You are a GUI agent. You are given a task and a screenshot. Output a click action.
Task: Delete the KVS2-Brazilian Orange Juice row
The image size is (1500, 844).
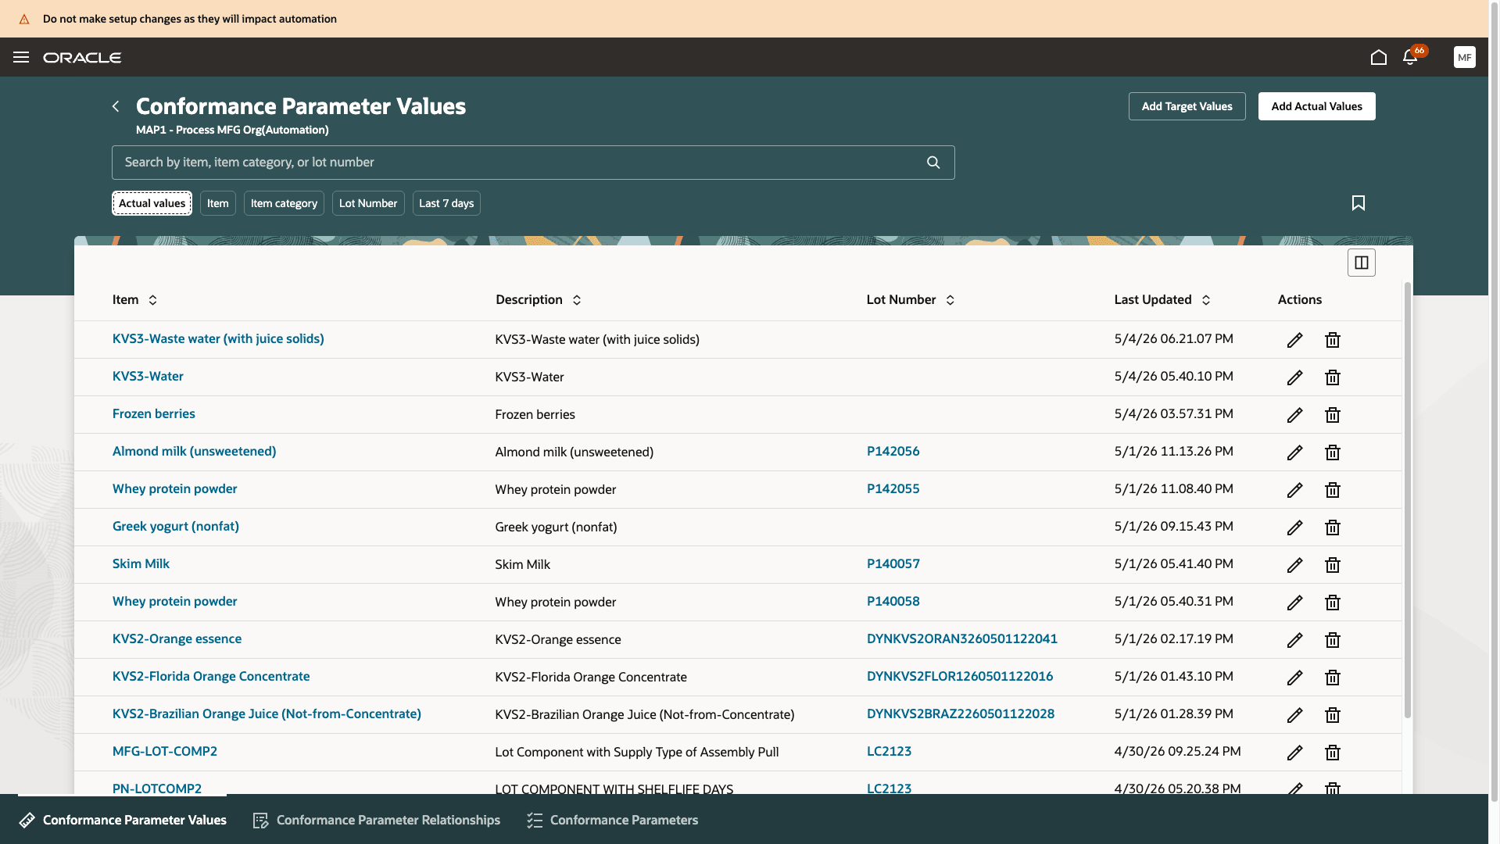pyautogui.click(x=1333, y=715)
